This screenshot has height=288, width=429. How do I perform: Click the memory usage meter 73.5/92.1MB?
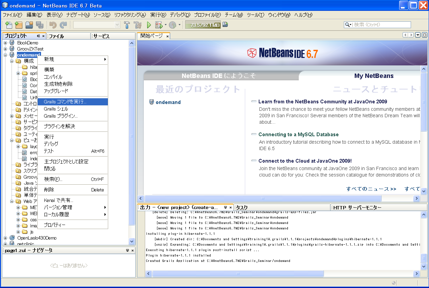pos(203,25)
